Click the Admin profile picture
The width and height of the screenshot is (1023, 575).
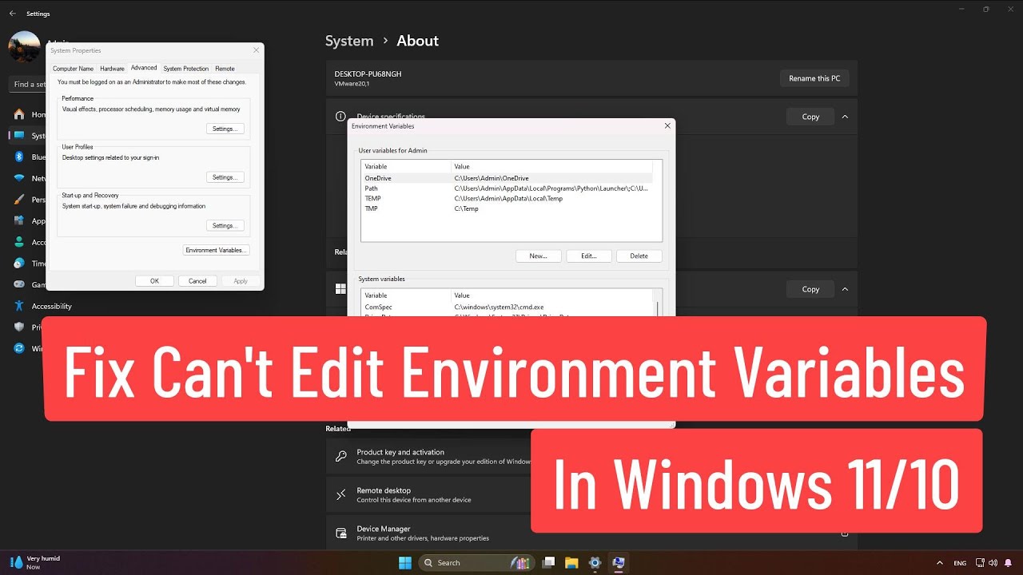pyautogui.click(x=24, y=47)
